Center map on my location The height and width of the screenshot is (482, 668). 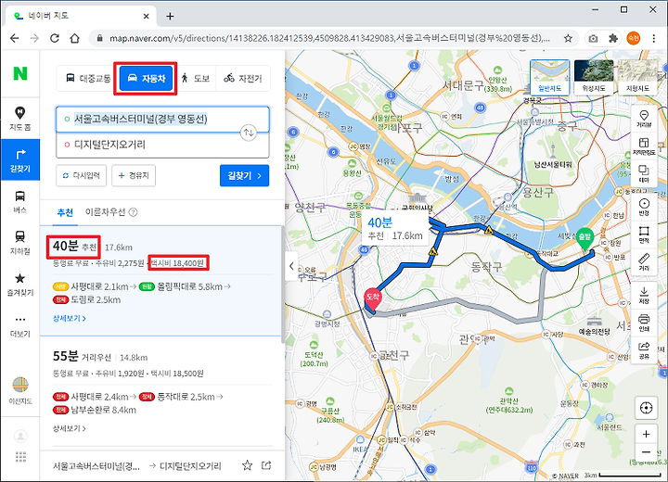(647, 408)
